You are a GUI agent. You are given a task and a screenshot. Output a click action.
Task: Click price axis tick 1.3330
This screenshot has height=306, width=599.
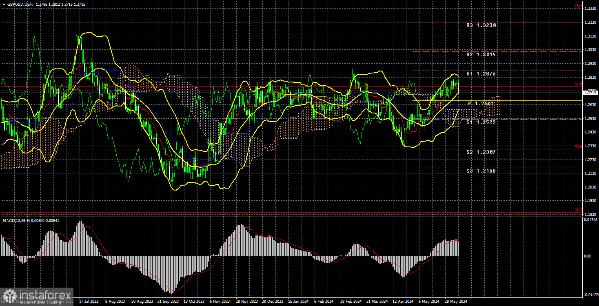point(590,9)
